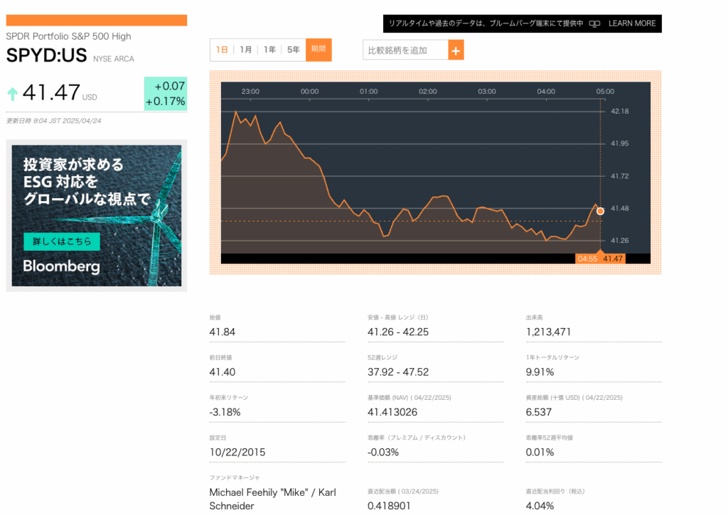This screenshot has width=728, height=515.
Task: Open the ESG wind turbine ad banner
Action: [x=97, y=215]
